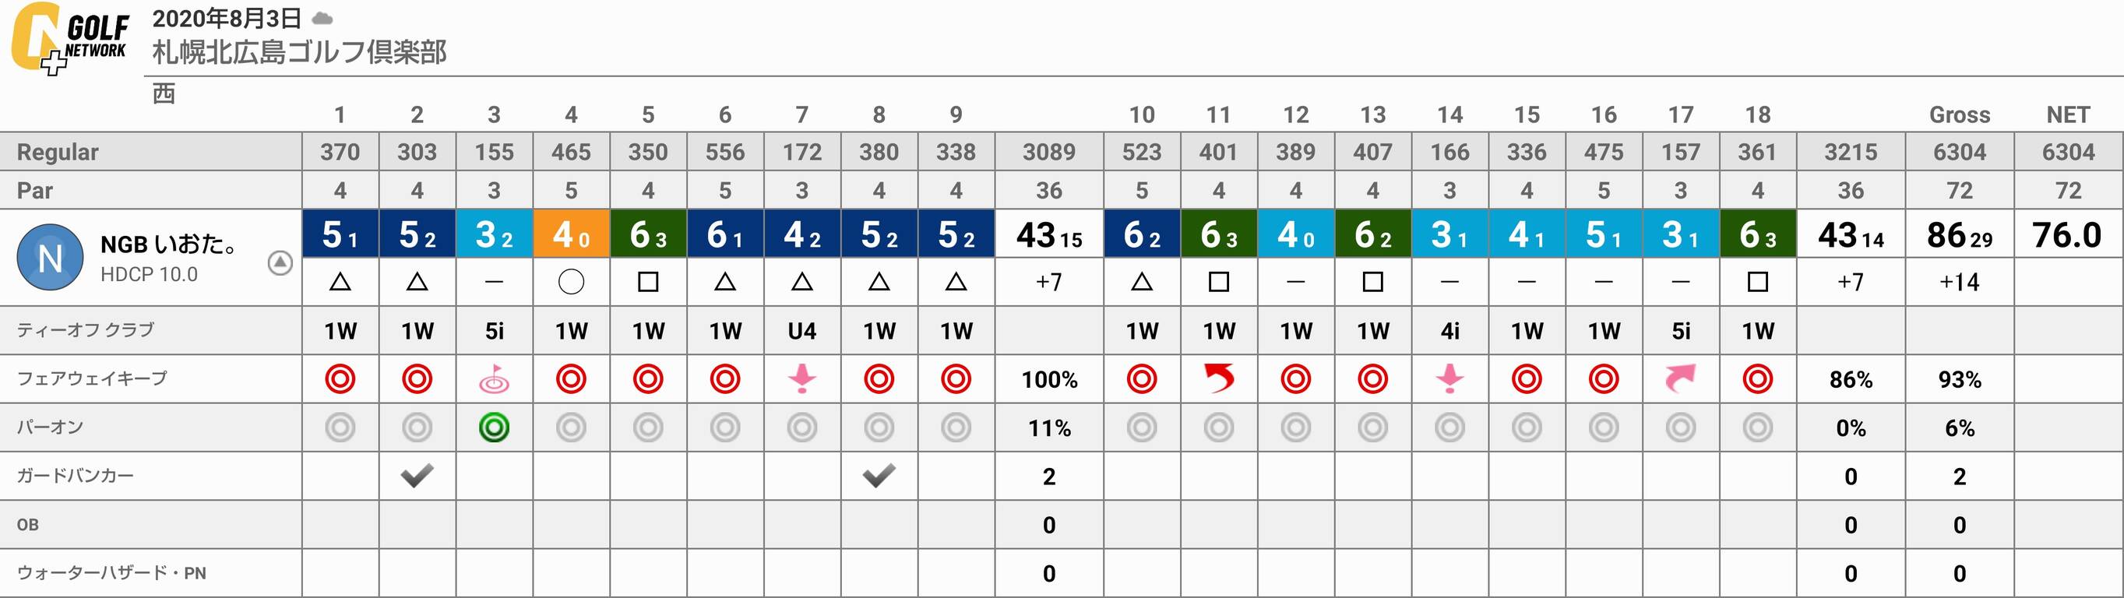Click the hole 17 pink right-curve arrow
The height and width of the screenshot is (598, 2124).
tap(1680, 378)
